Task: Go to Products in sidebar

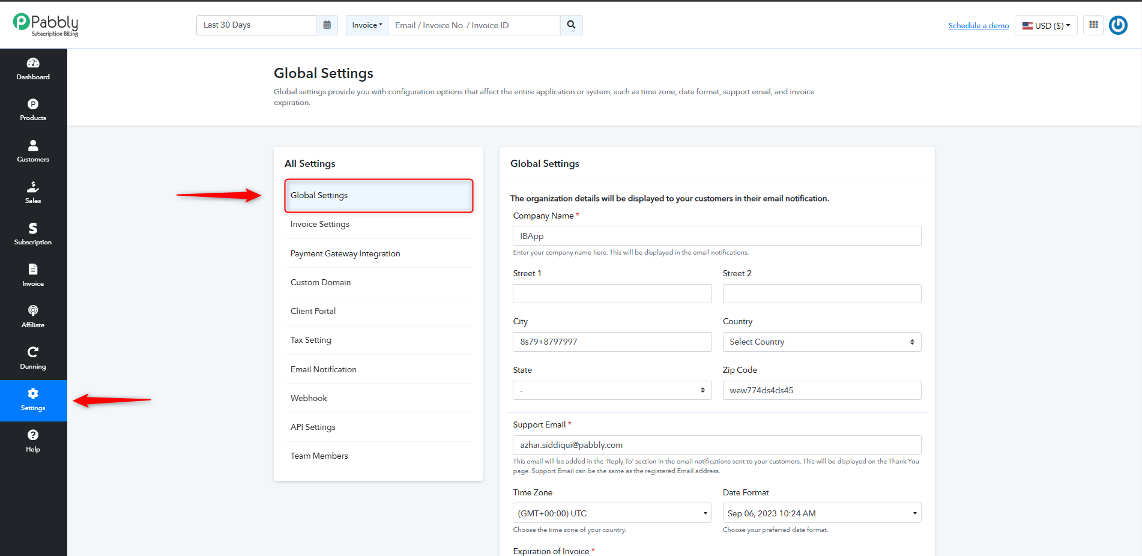Action: [x=33, y=110]
